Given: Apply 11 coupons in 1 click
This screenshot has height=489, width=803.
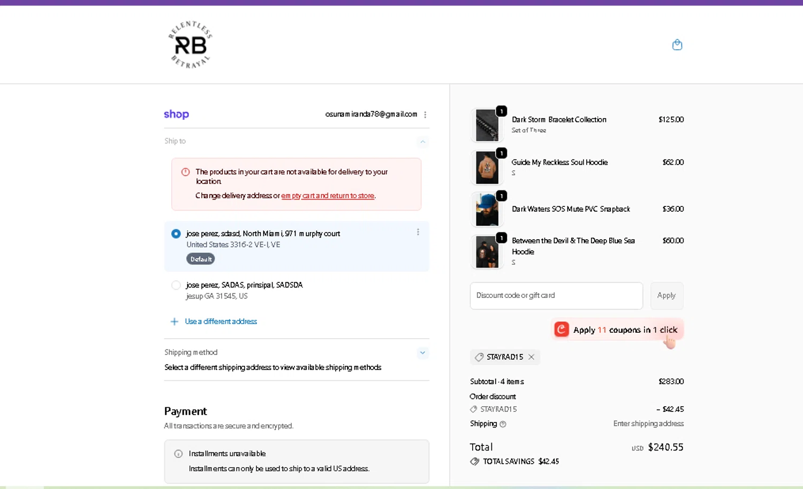Looking at the screenshot, I should pos(617,330).
